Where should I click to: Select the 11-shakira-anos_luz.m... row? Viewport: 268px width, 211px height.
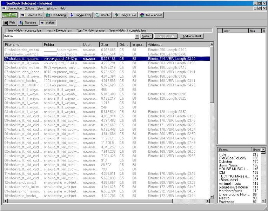[107, 187]
